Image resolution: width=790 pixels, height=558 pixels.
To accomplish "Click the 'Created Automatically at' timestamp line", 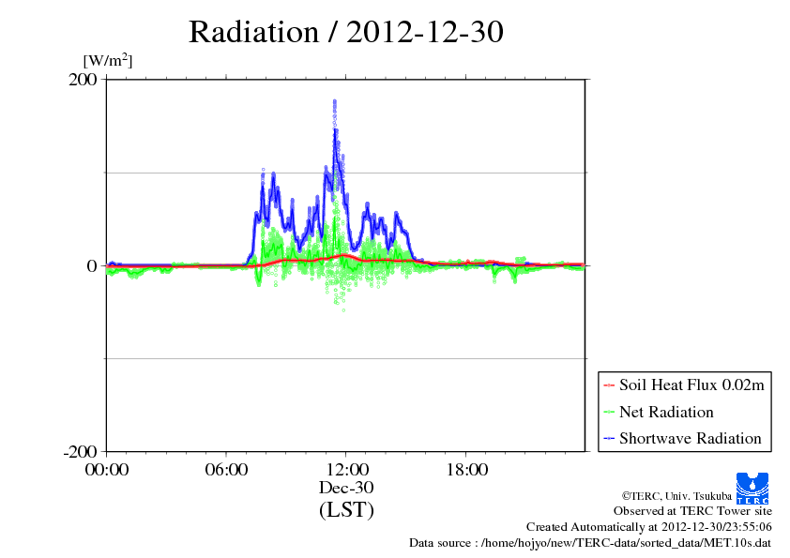I will [649, 527].
